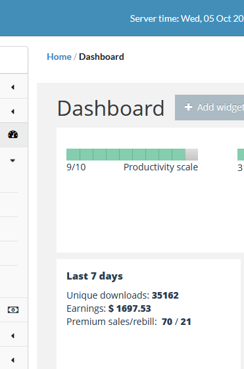Click the grey unfilled segment of productivity scale

191,155
